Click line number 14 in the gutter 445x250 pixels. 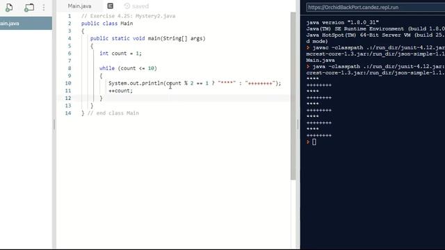[x=68, y=113]
